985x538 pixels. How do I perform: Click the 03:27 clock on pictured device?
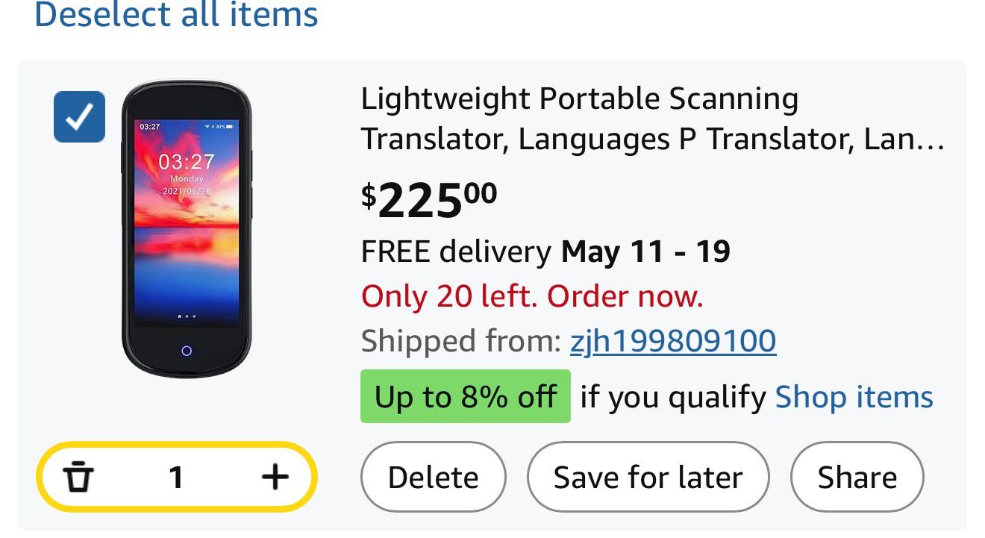186,162
